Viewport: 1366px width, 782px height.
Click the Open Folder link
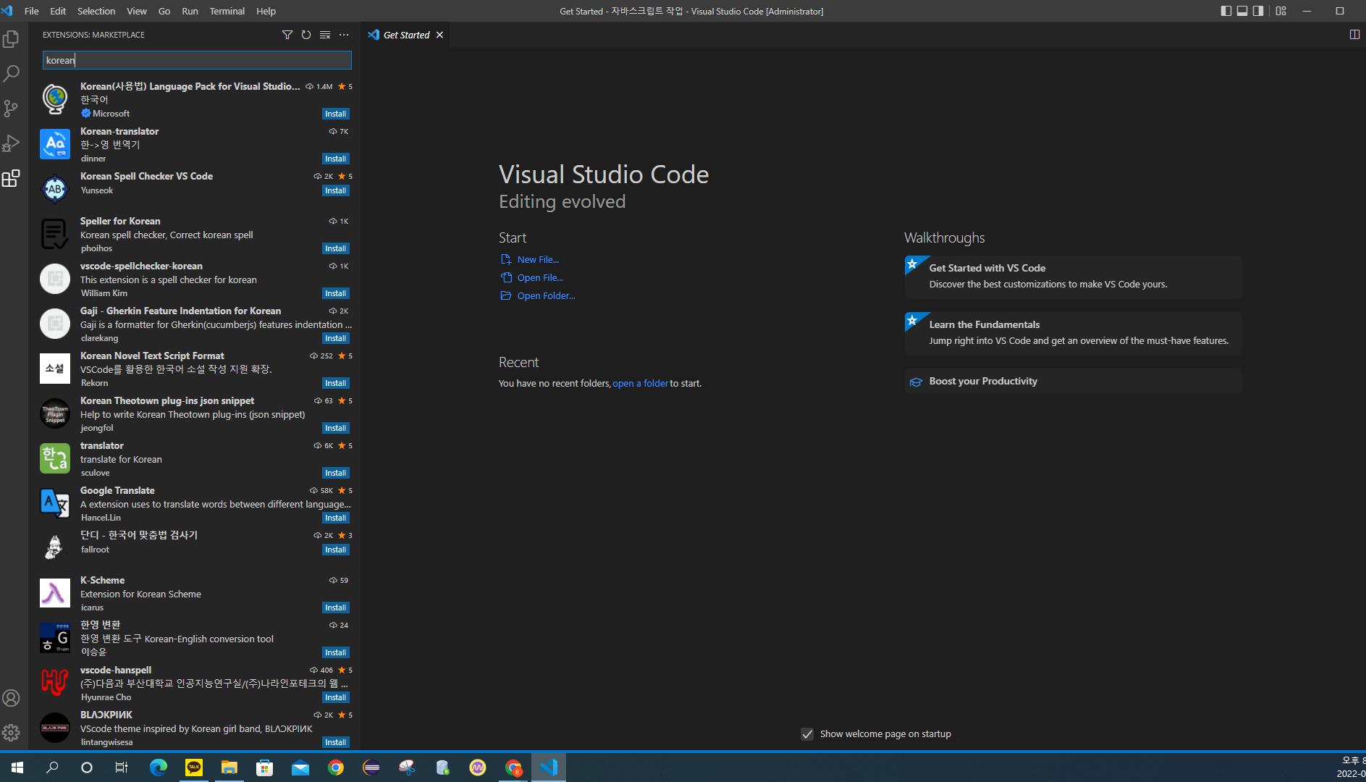[546, 295]
